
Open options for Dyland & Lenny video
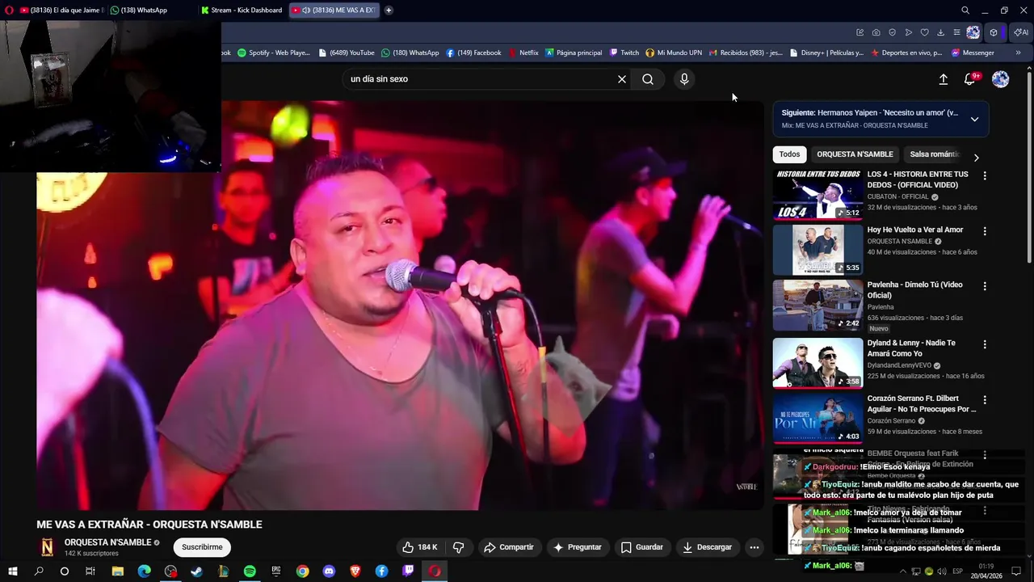coord(984,344)
